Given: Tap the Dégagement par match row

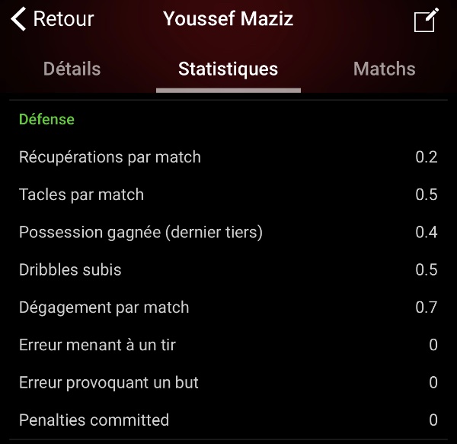Looking at the screenshot, I should 228,307.
